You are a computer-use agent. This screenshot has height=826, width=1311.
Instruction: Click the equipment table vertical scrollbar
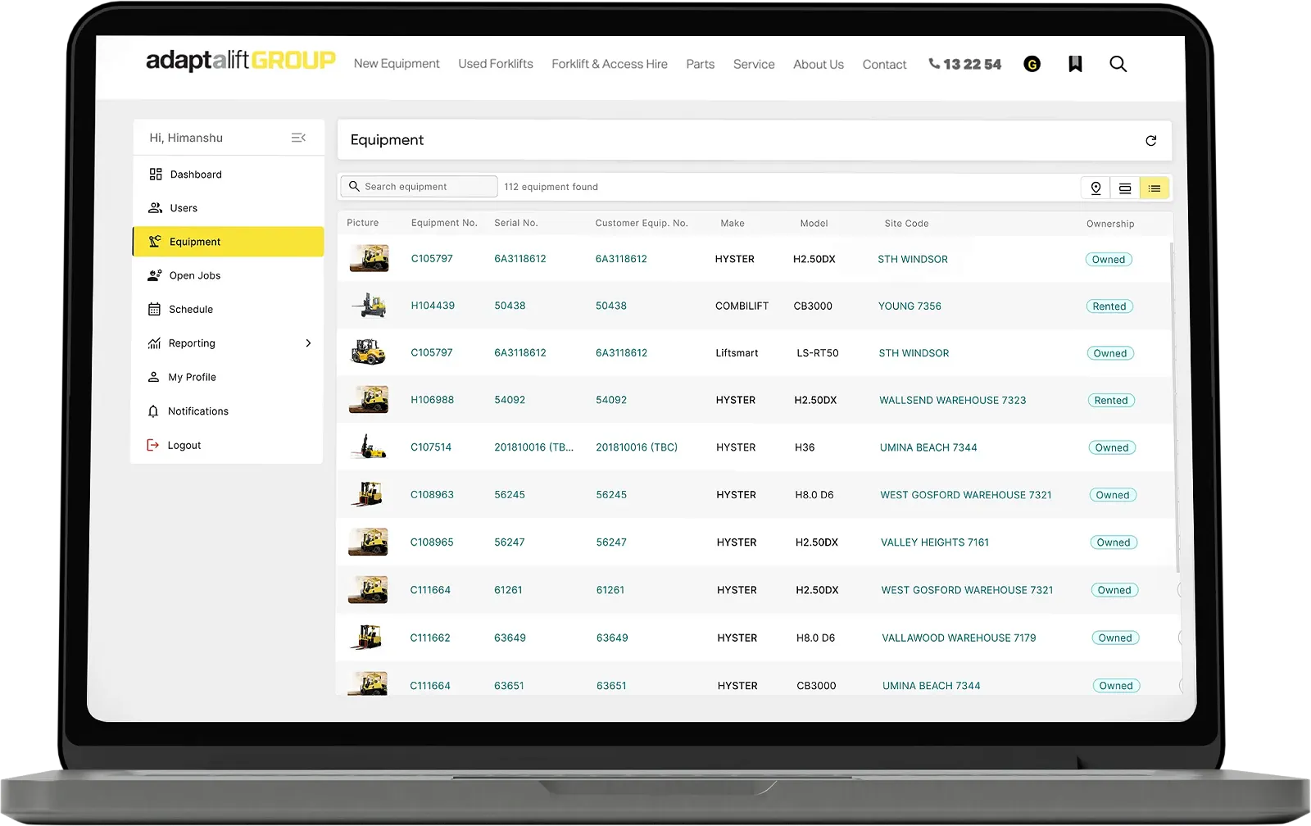tap(1176, 407)
